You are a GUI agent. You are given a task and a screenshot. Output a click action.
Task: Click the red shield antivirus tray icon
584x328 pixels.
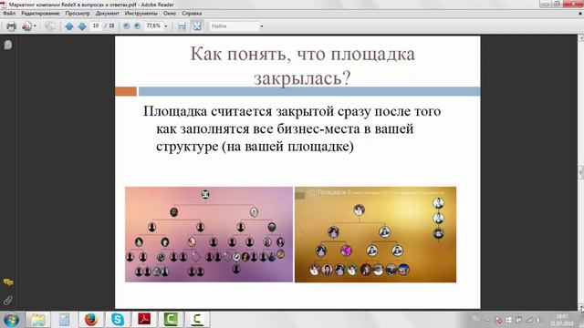(x=499, y=320)
